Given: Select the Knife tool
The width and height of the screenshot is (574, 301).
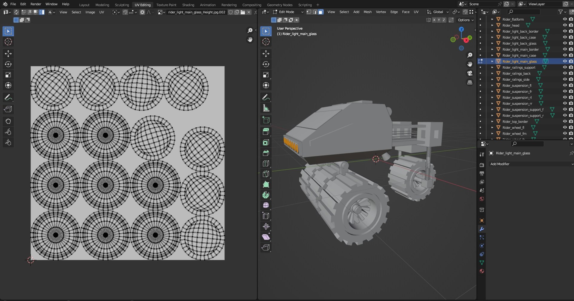Looking at the screenshot, I should [x=266, y=174].
